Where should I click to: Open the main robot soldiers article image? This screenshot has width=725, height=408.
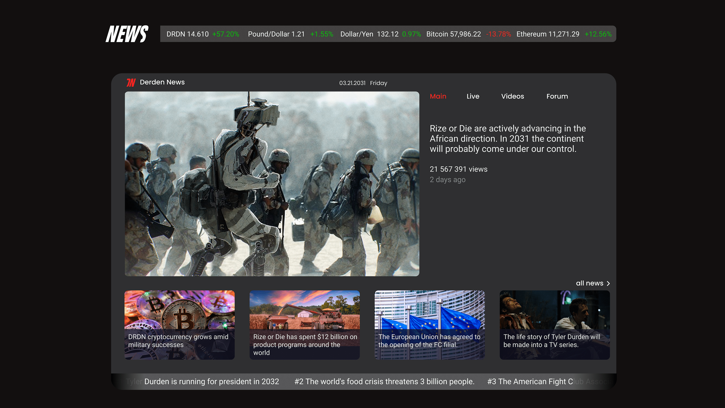point(272,184)
